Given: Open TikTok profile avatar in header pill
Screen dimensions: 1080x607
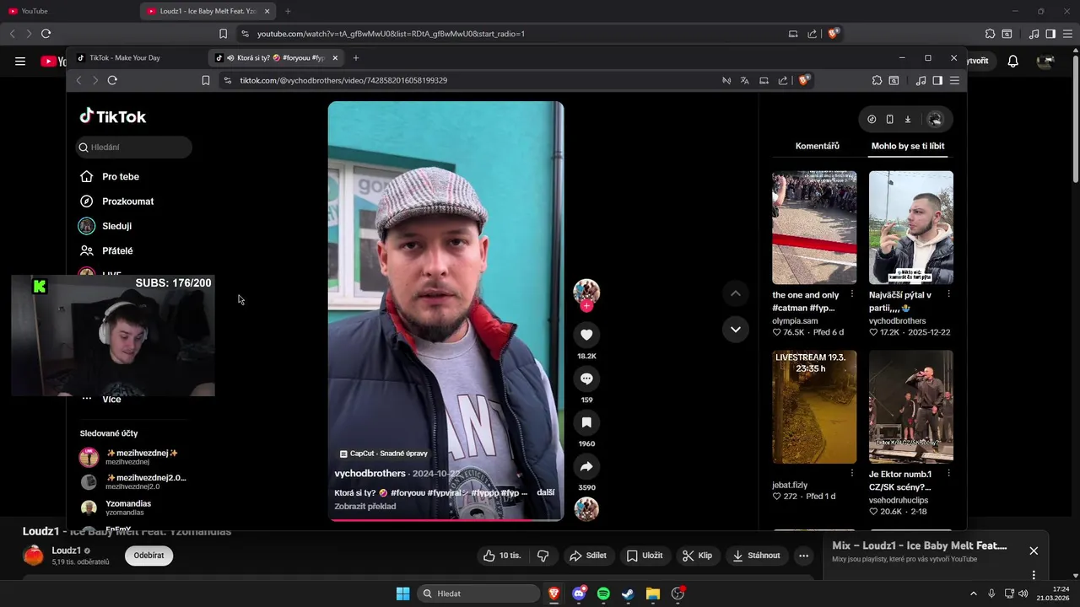Looking at the screenshot, I should (935, 120).
